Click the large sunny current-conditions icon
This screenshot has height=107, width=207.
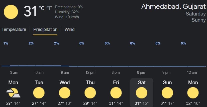pyautogui.click(x=11, y=12)
